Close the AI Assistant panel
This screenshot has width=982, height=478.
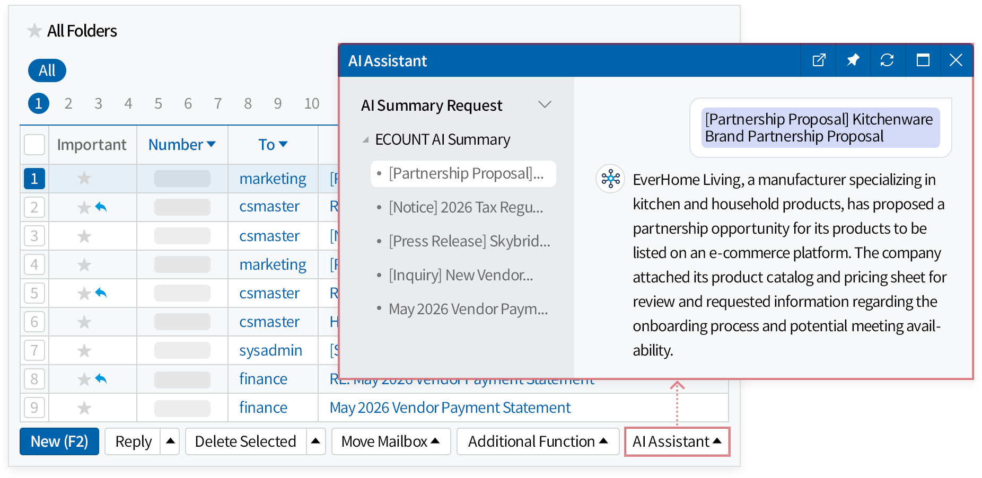(x=956, y=60)
